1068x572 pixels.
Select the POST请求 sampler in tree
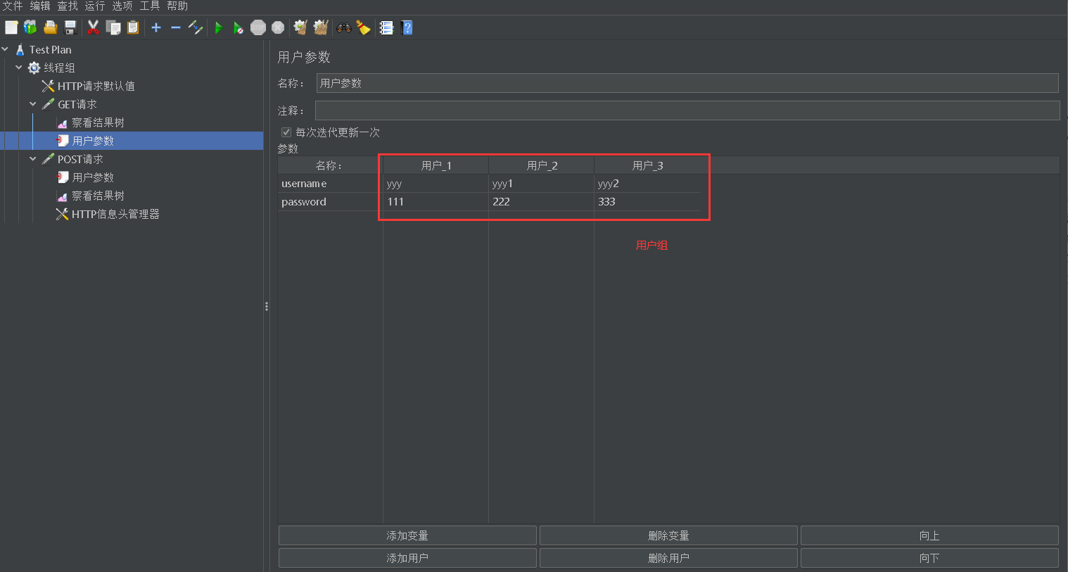[x=80, y=159]
